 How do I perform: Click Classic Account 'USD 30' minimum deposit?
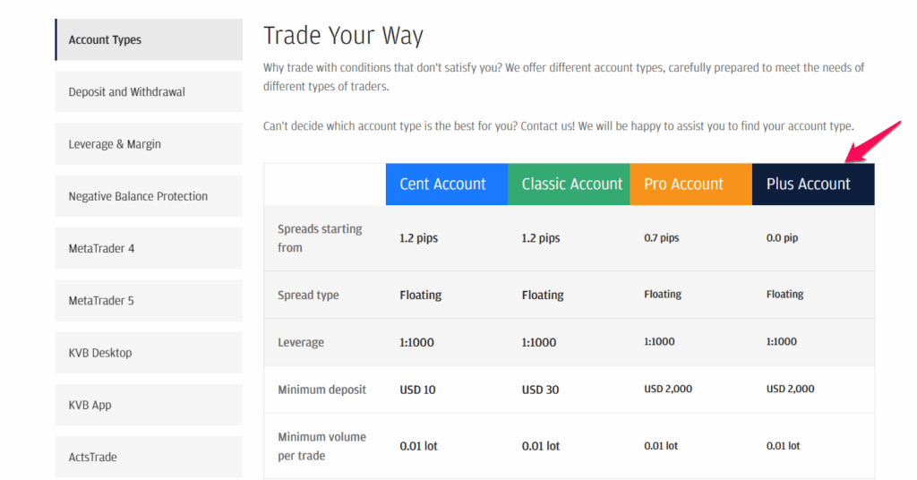[x=540, y=390]
